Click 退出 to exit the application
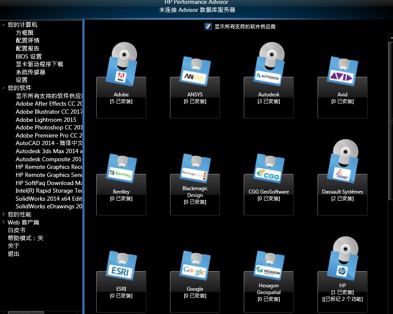Screen dimensions: 393x314 [14, 254]
